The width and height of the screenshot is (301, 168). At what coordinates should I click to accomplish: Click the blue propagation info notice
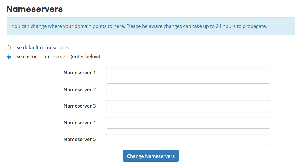[x=150, y=26]
